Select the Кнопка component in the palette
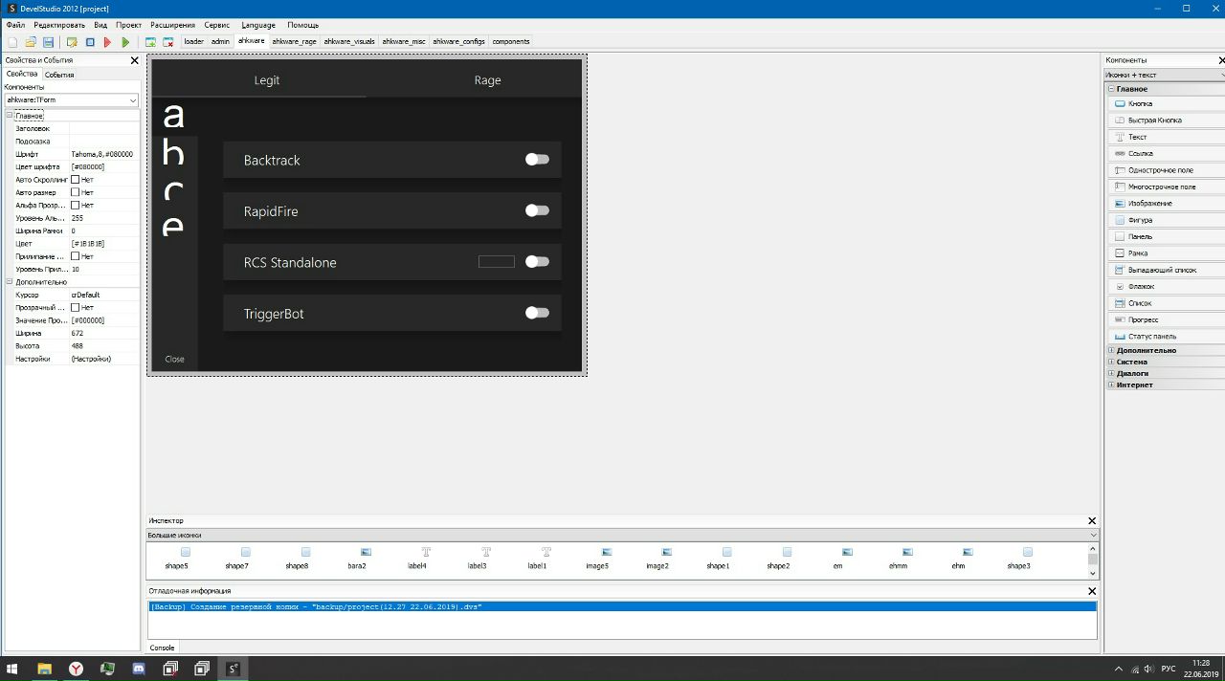Image resolution: width=1225 pixels, height=681 pixels. click(x=1166, y=103)
